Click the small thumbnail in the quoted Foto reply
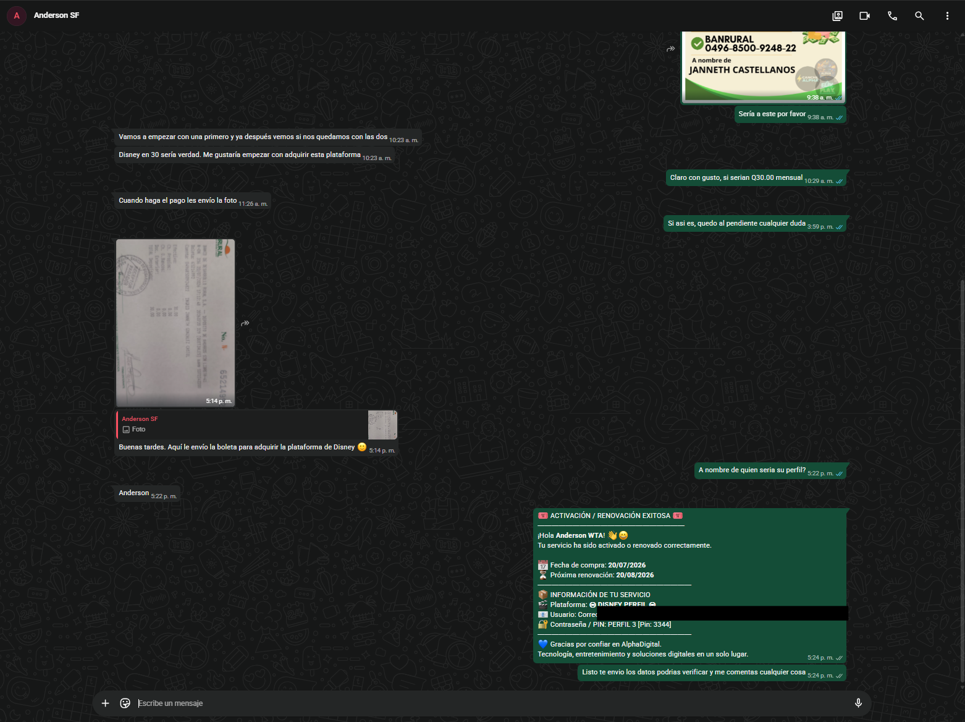 pos(382,425)
